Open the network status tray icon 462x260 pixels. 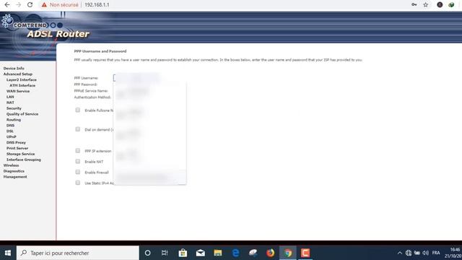pos(409,253)
